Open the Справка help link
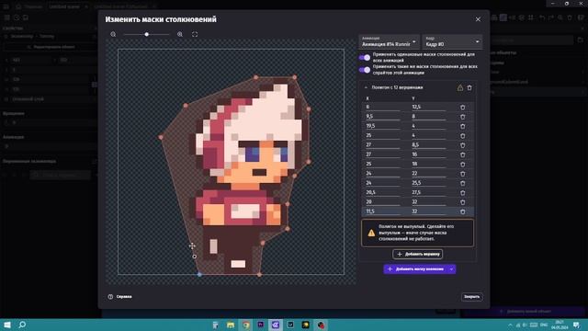The image size is (588, 331). pos(120,296)
